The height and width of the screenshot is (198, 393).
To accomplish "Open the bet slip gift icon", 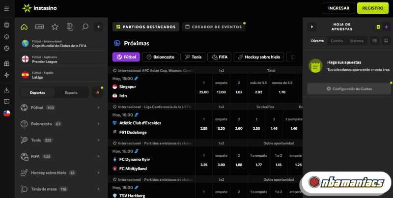I will coord(387,41).
